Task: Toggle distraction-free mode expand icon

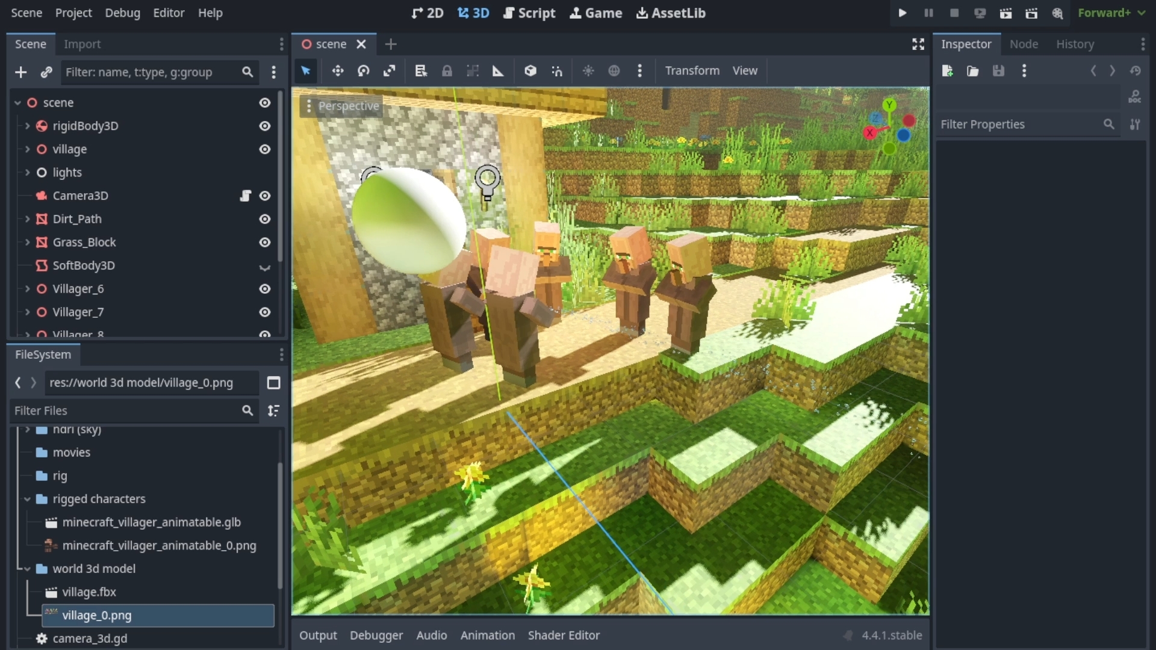Action: [x=918, y=44]
